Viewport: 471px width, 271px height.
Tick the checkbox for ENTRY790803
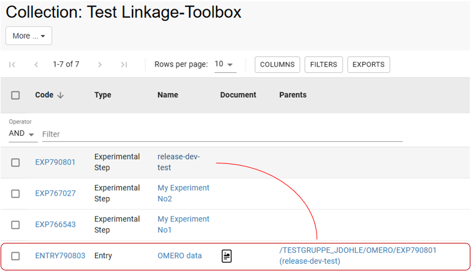(x=15, y=256)
